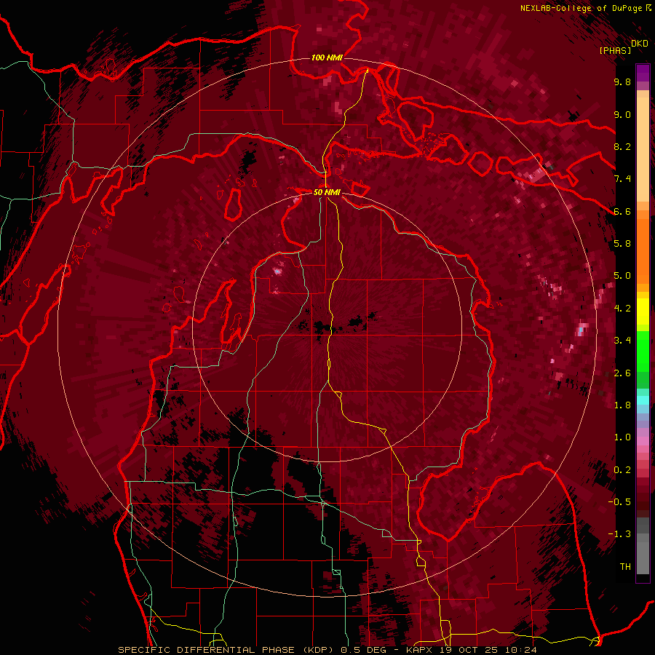Pick the yellow swatch beside 4.2
The width and height of the screenshot is (655, 655).
(x=643, y=310)
